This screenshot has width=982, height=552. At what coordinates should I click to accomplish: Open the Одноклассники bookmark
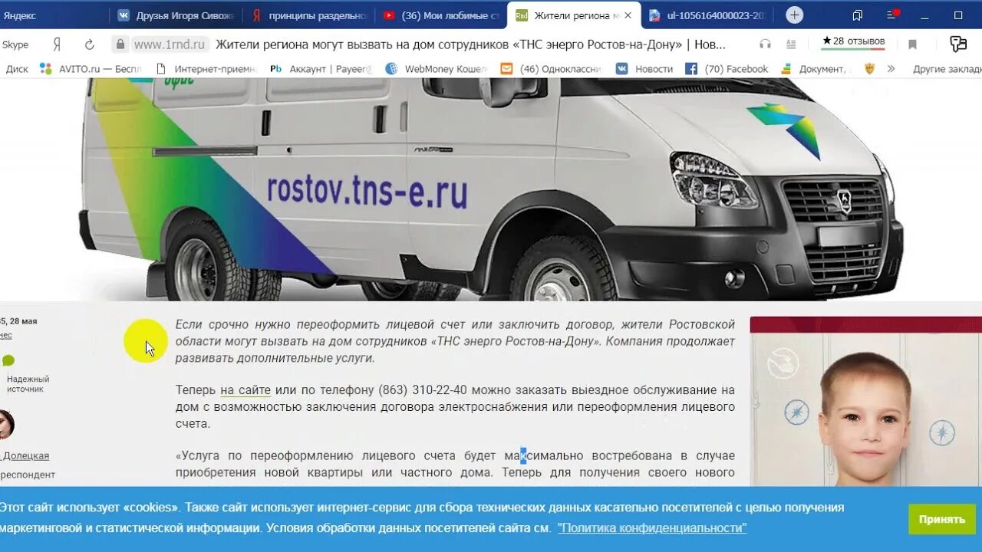coord(551,69)
